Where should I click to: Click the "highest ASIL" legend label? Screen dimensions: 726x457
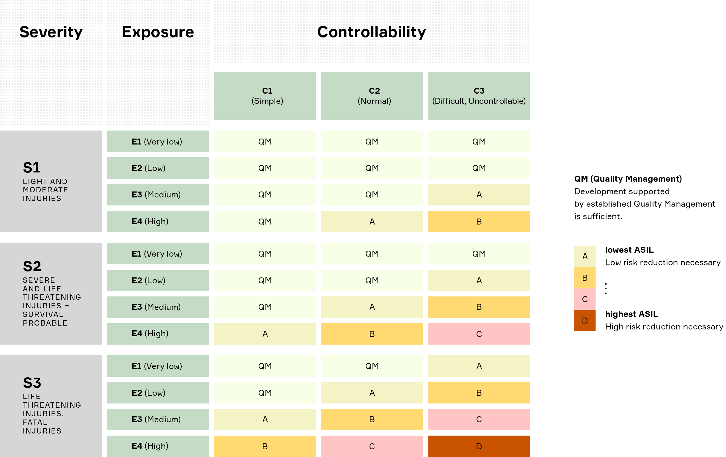pyautogui.click(x=631, y=314)
